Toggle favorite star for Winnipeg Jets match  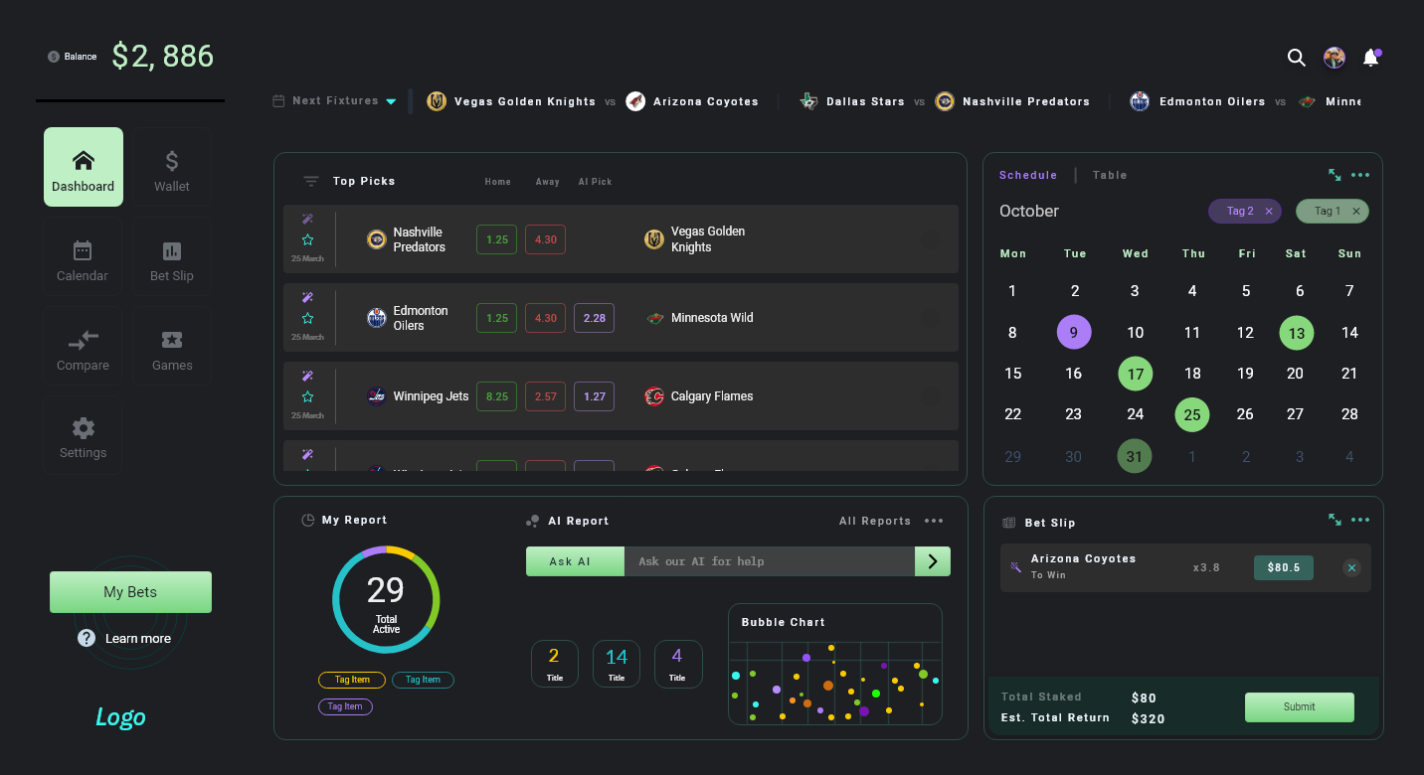(308, 396)
